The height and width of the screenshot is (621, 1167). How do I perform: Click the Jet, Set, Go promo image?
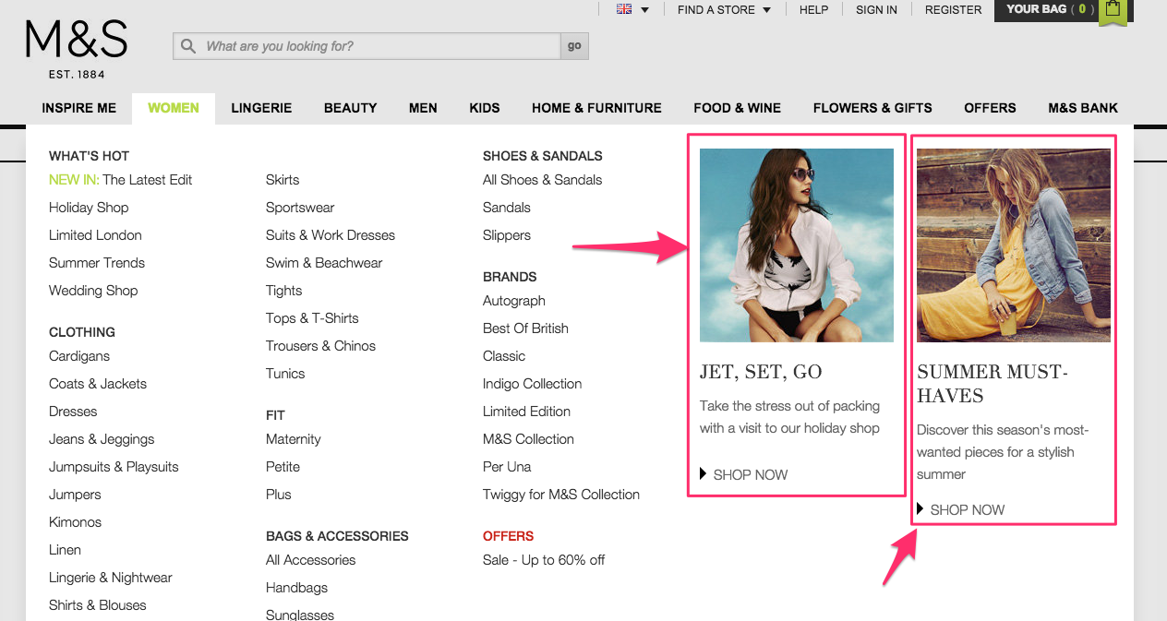point(797,245)
